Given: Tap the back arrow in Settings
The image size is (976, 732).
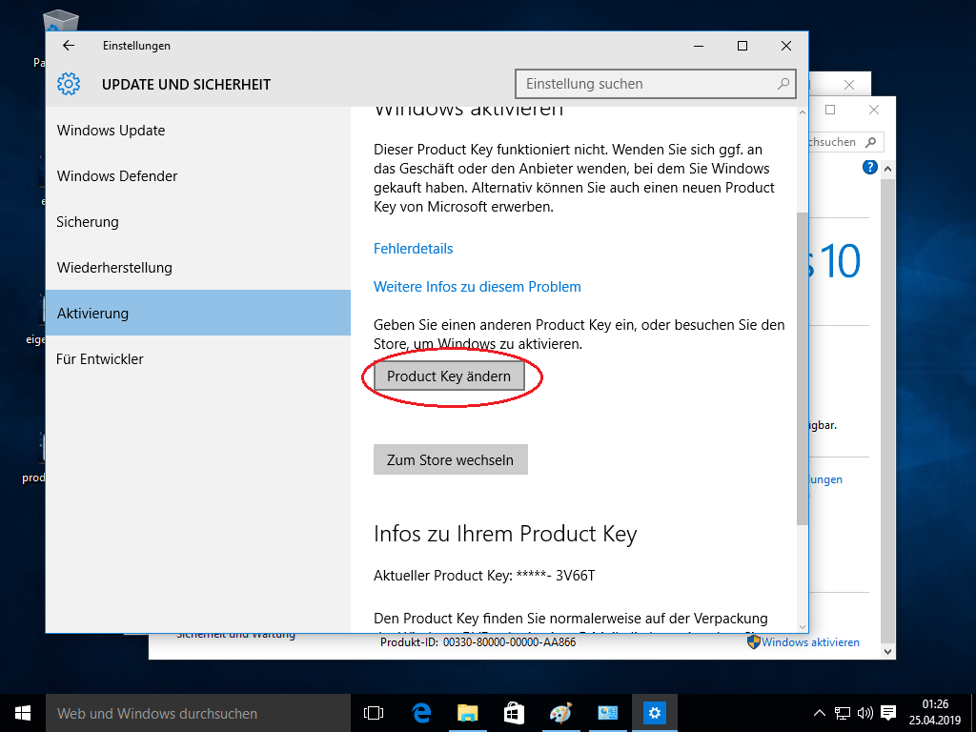Looking at the screenshot, I should [68, 45].
